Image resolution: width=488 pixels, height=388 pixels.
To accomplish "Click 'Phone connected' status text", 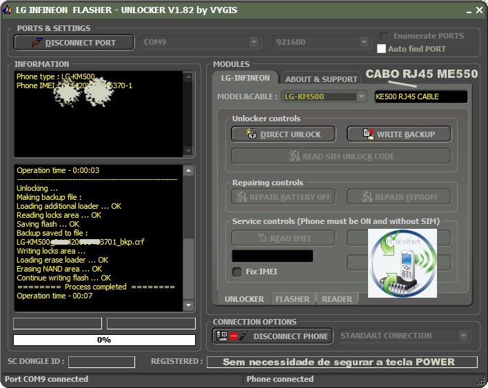I will point(280,379).
